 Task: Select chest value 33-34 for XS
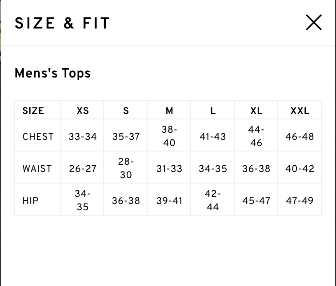click(83, 137)
